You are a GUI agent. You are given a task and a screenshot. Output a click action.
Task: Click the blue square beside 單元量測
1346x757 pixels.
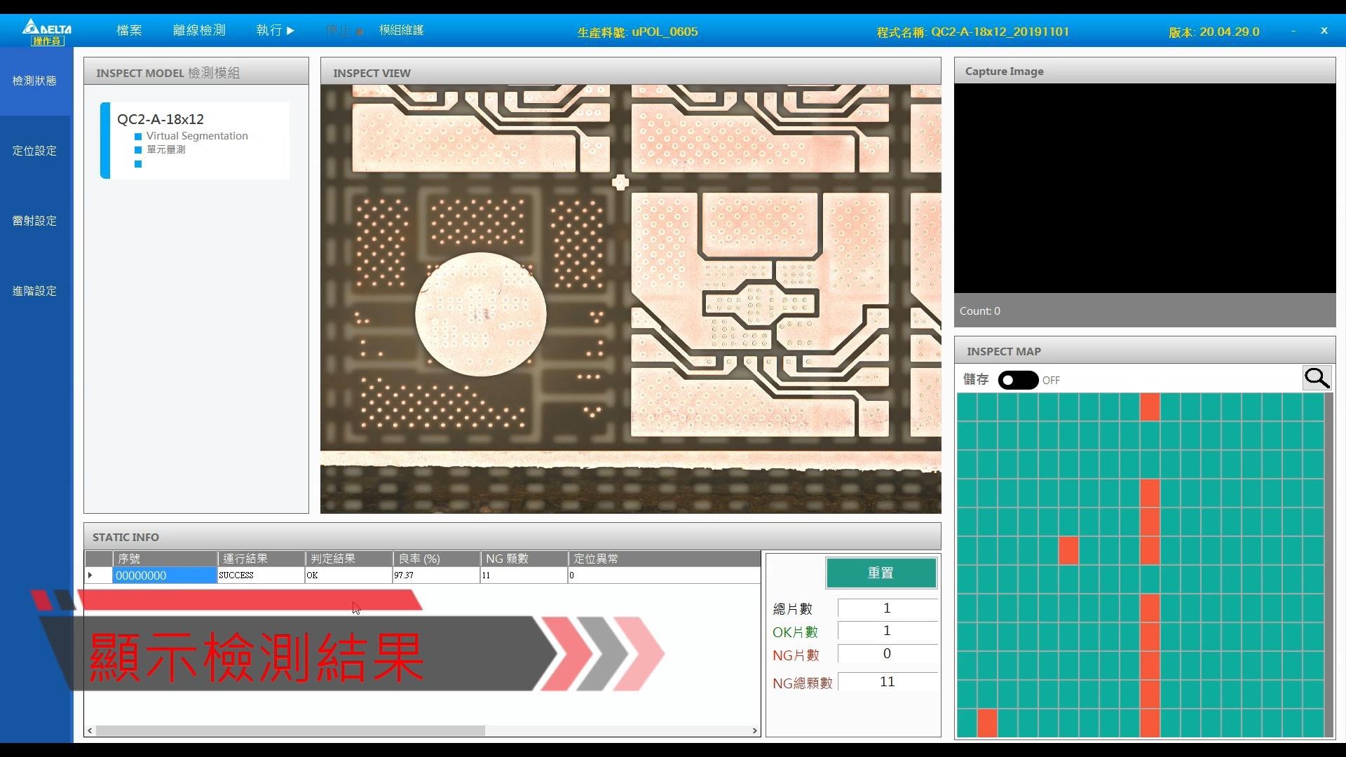click(138, 150)
